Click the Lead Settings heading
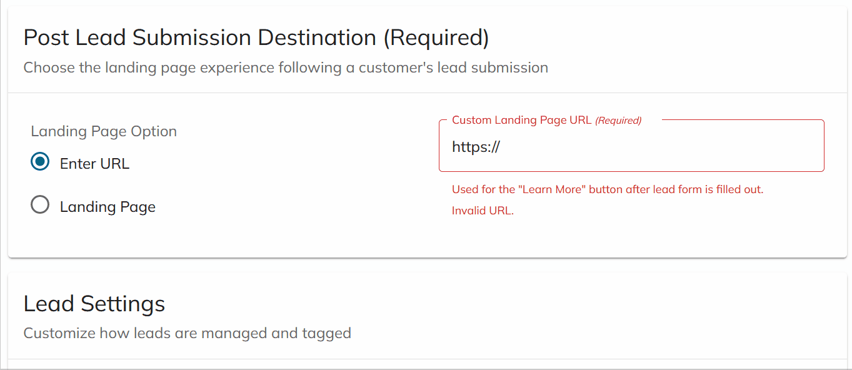 click(x=94, y=304)
